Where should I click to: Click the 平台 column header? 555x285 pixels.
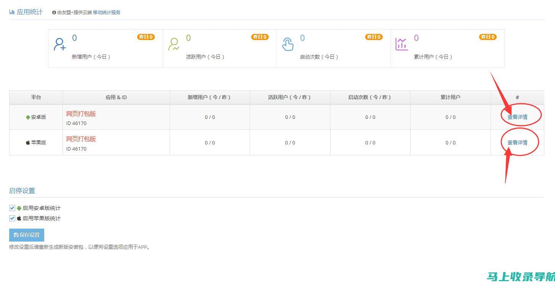[x=36, y=97]
